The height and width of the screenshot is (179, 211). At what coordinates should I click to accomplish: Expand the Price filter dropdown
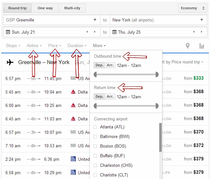point(55,46)
